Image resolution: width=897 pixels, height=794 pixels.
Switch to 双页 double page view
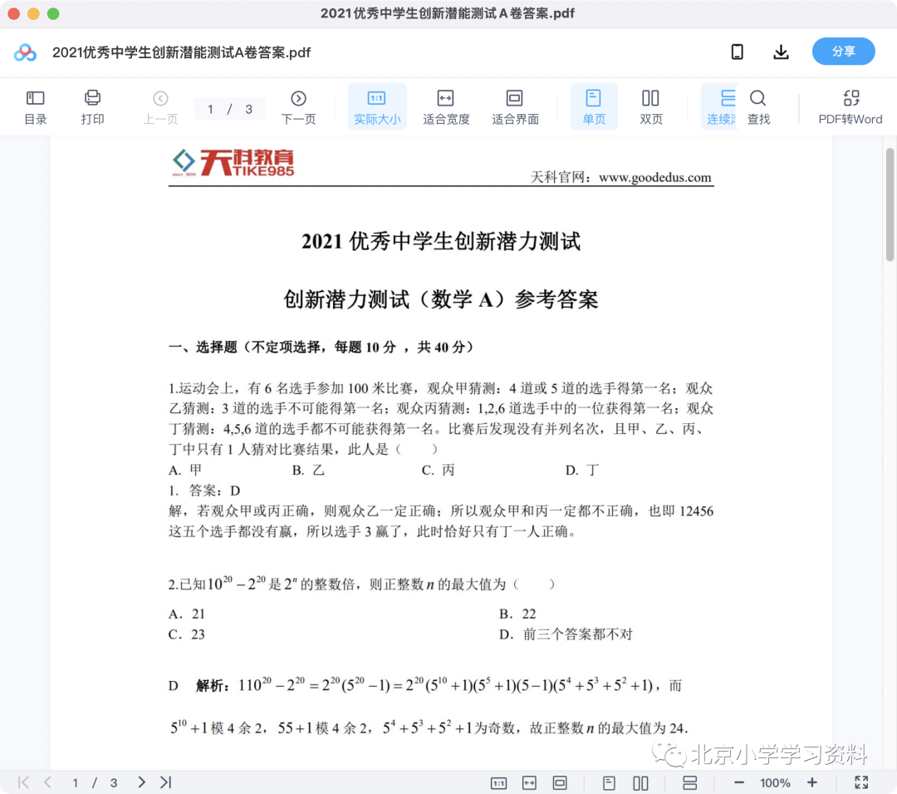point(651,107)
